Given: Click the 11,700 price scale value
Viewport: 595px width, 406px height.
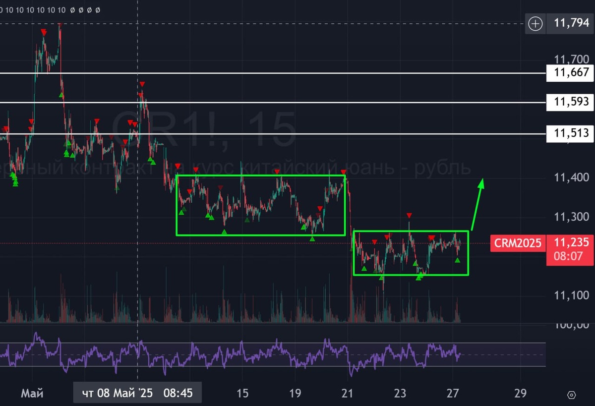Looking at the screenshot, I should (572, 59).
